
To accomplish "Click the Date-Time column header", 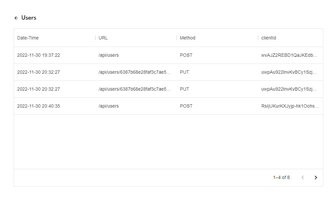I will click(x=28, y=38).
